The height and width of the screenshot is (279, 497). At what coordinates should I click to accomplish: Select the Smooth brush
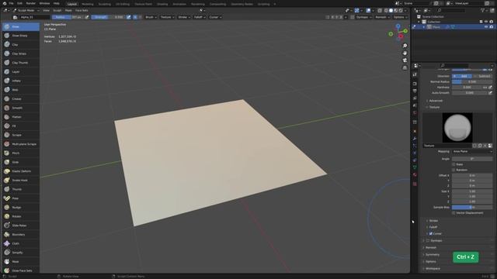click(x=21, y=108)
